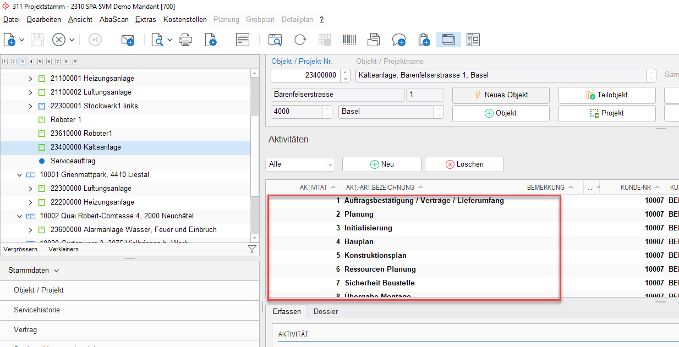
Task: Open the Extras menu
Action: coord(146,19)
